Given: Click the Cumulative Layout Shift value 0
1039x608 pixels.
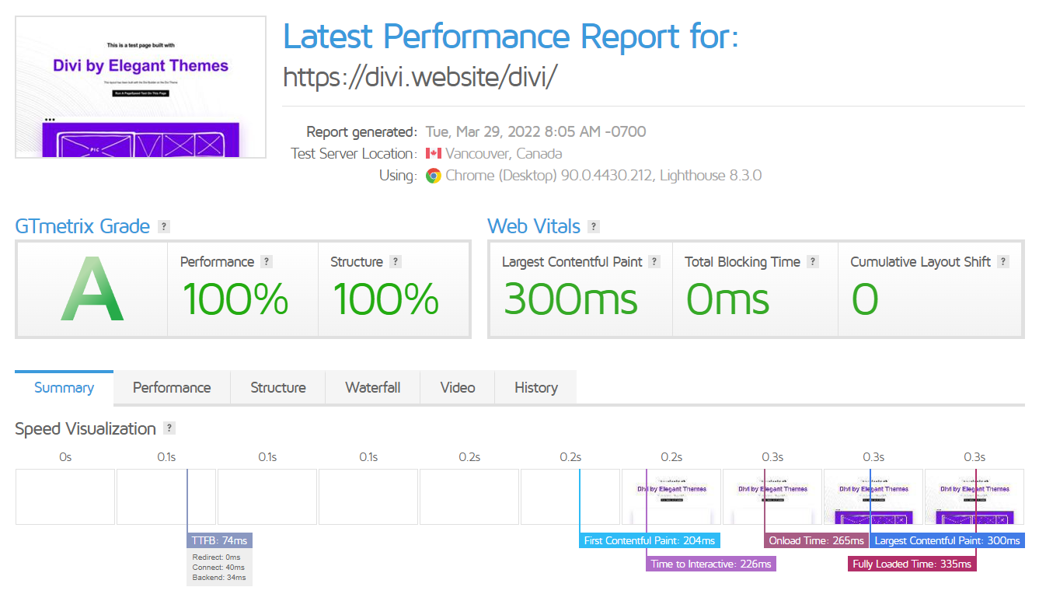Looking at the screenshot, I should point(865,299).
